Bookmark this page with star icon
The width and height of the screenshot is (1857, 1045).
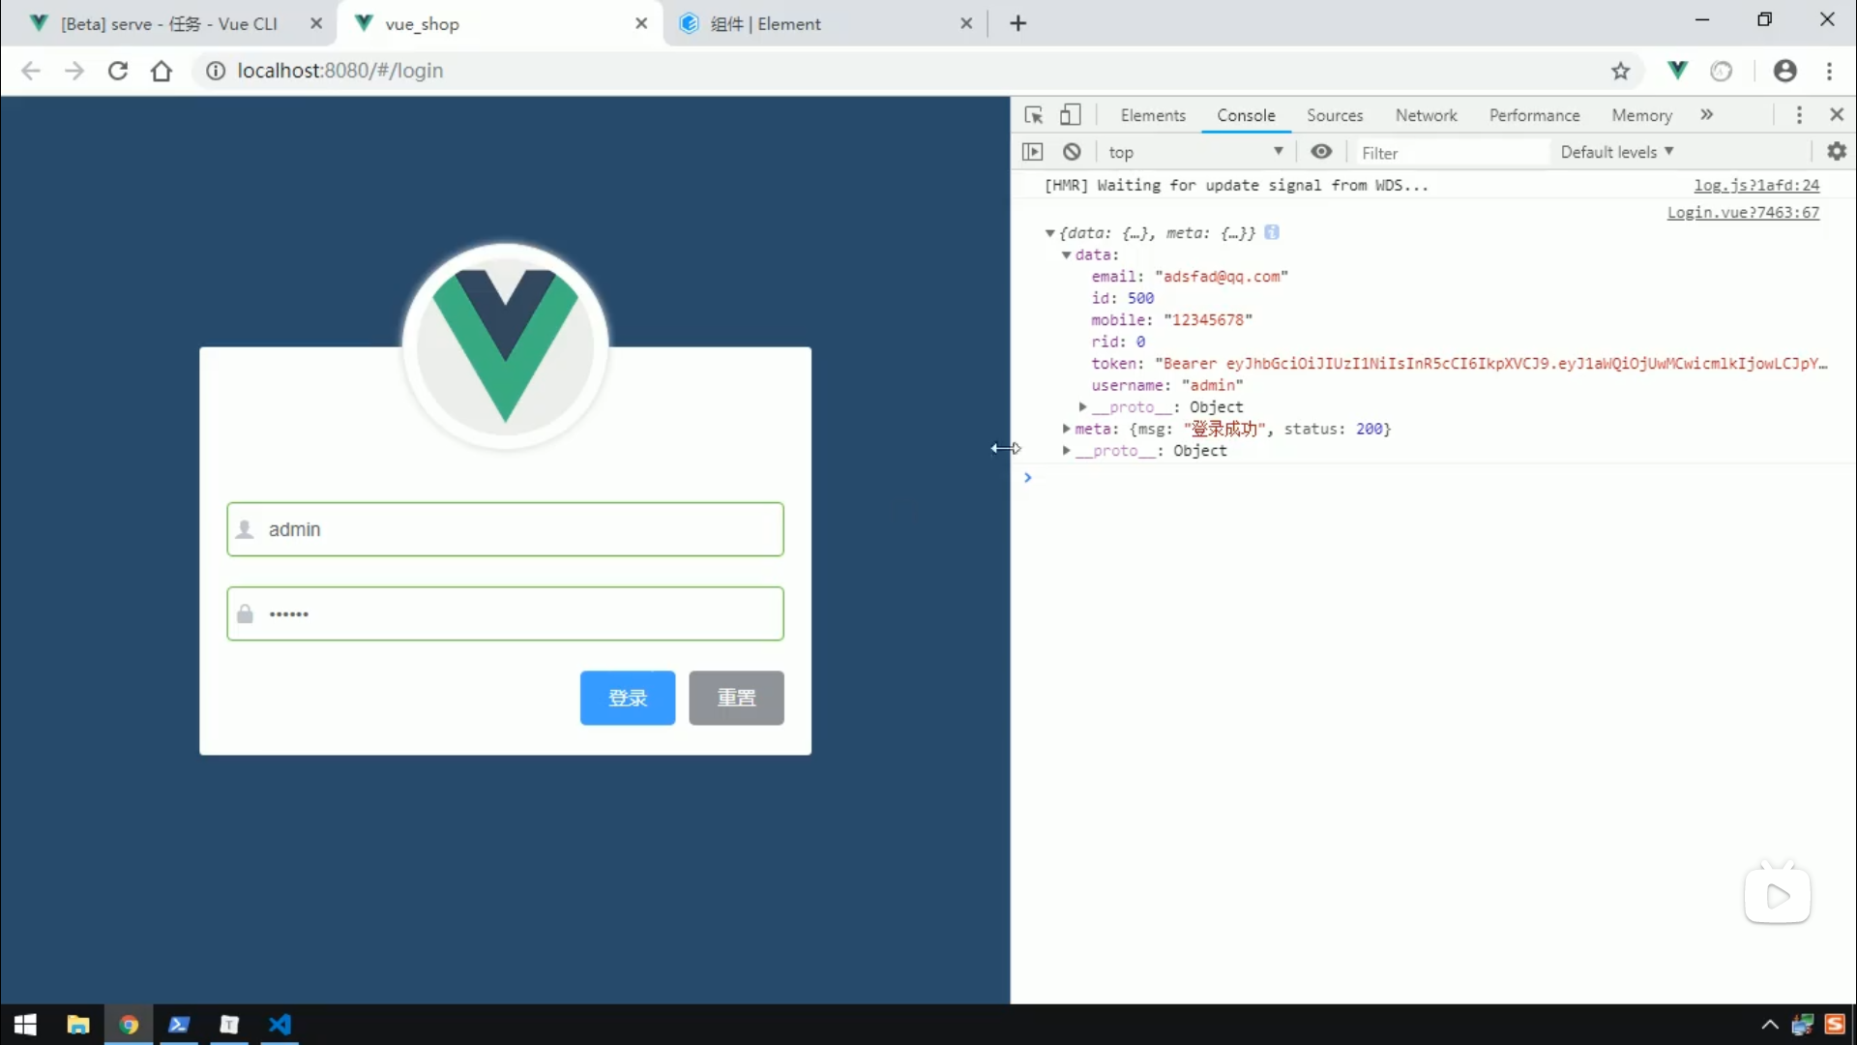1621,71
